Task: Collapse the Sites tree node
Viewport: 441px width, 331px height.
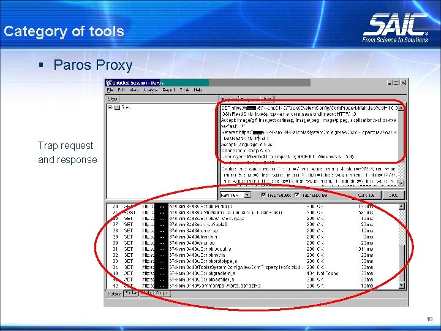Action: point(110,107)
